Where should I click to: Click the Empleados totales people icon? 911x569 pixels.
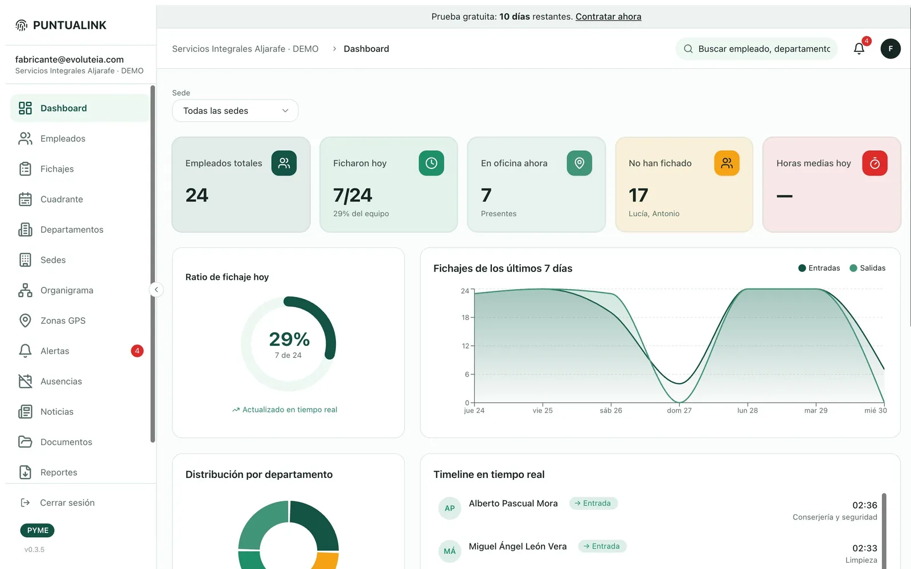pyautogui.click(x=284, y=163)
